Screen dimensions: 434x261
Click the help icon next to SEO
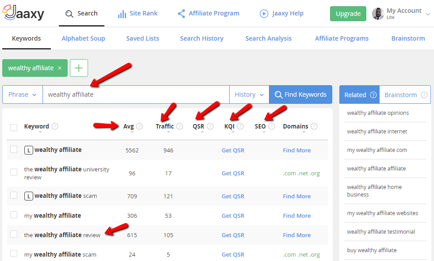(272, 126)
